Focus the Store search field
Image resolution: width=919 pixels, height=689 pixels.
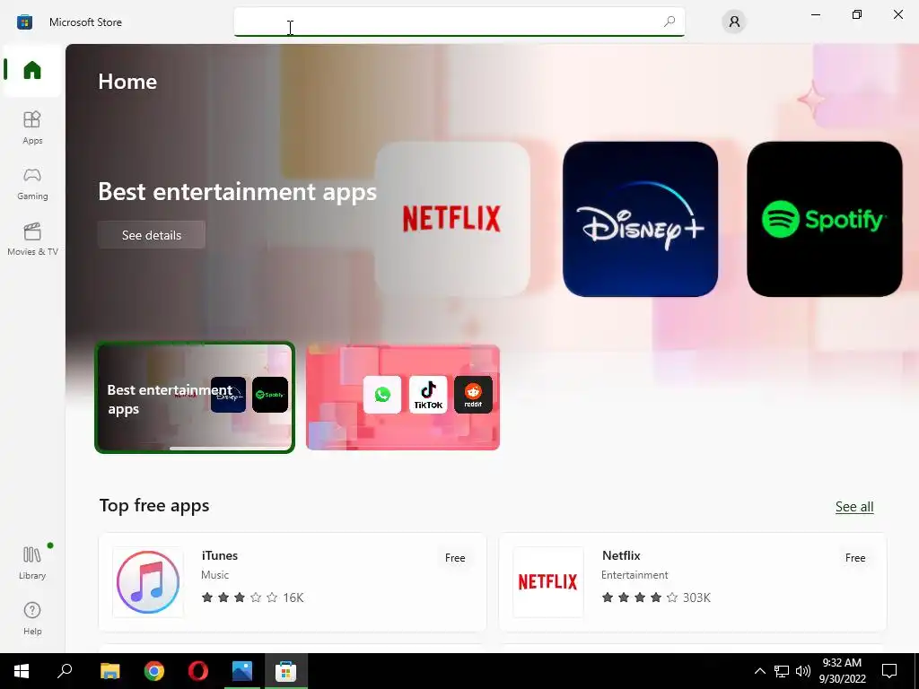[459, 22]
